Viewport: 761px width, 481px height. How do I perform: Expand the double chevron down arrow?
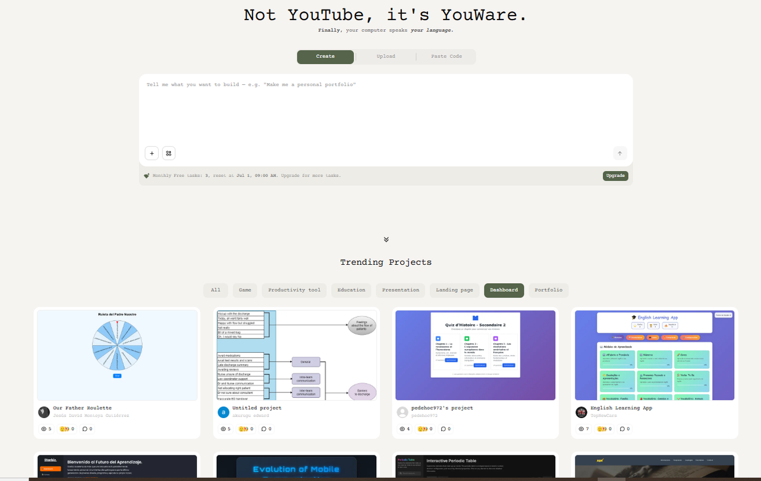tap(386, 239)
